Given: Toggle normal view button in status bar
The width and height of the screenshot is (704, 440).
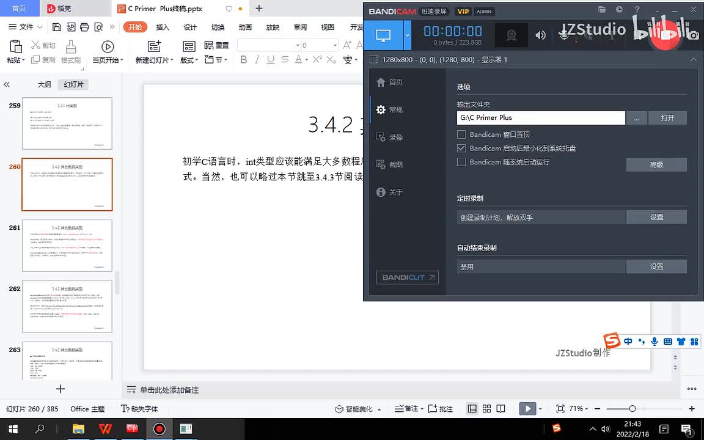Looking at the screenshot, I should click(x=472, y=409).
